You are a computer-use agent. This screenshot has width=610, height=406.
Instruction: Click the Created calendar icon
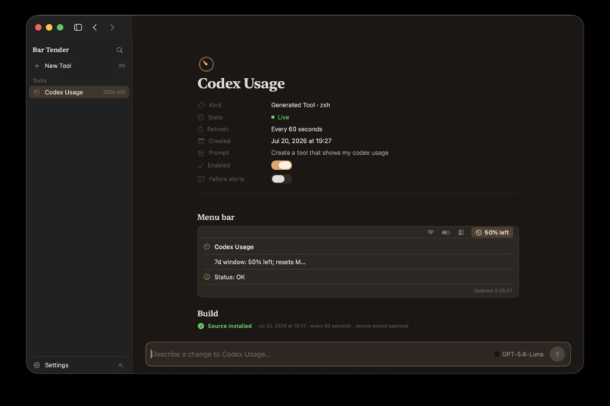(x=201, y=141)
